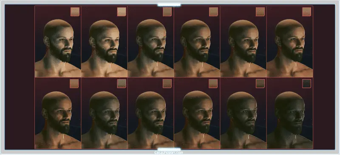The height and width of the screenshot is (155, 340).
Task: Select the sixth top-row skin tone swatch
Action: coord(306,12)
